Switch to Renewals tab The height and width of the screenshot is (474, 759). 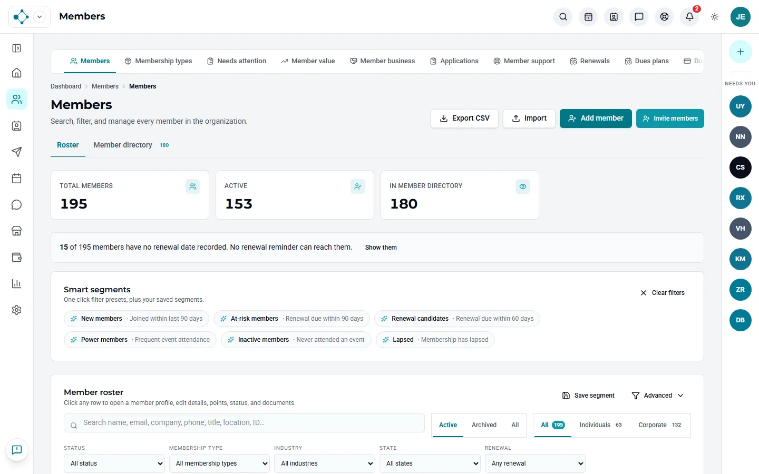pyautogui.click(x=590, y=61)
